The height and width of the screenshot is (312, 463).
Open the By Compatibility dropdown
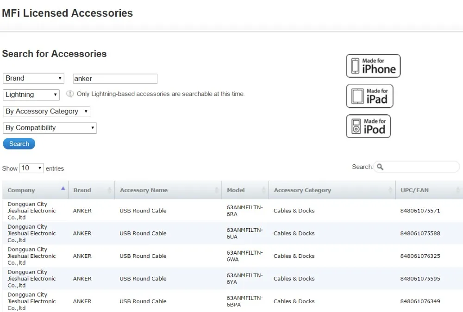pos(50,128)
